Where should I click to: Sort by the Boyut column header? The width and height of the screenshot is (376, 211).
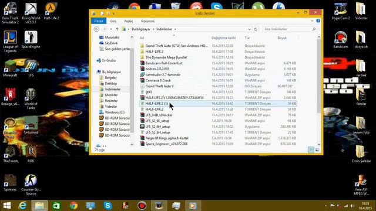282,38
